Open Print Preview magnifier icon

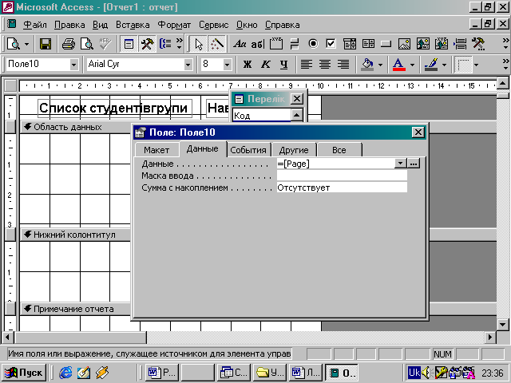(x=87, y=44)
